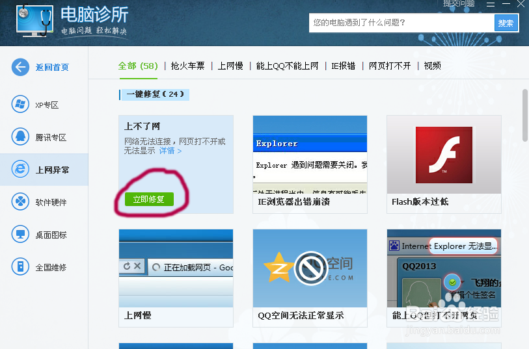Viewport: 529px width, 349px height.
Task: Click the 电脑诊所 computer stethoscope logo
Action: (x=34, y=20)
